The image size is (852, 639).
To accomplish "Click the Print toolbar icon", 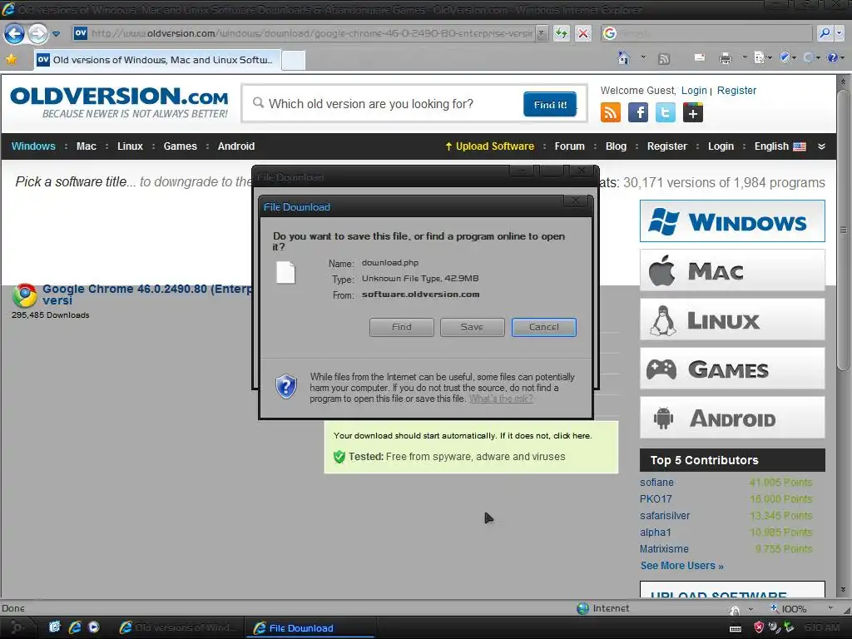I will coord(726,58).
